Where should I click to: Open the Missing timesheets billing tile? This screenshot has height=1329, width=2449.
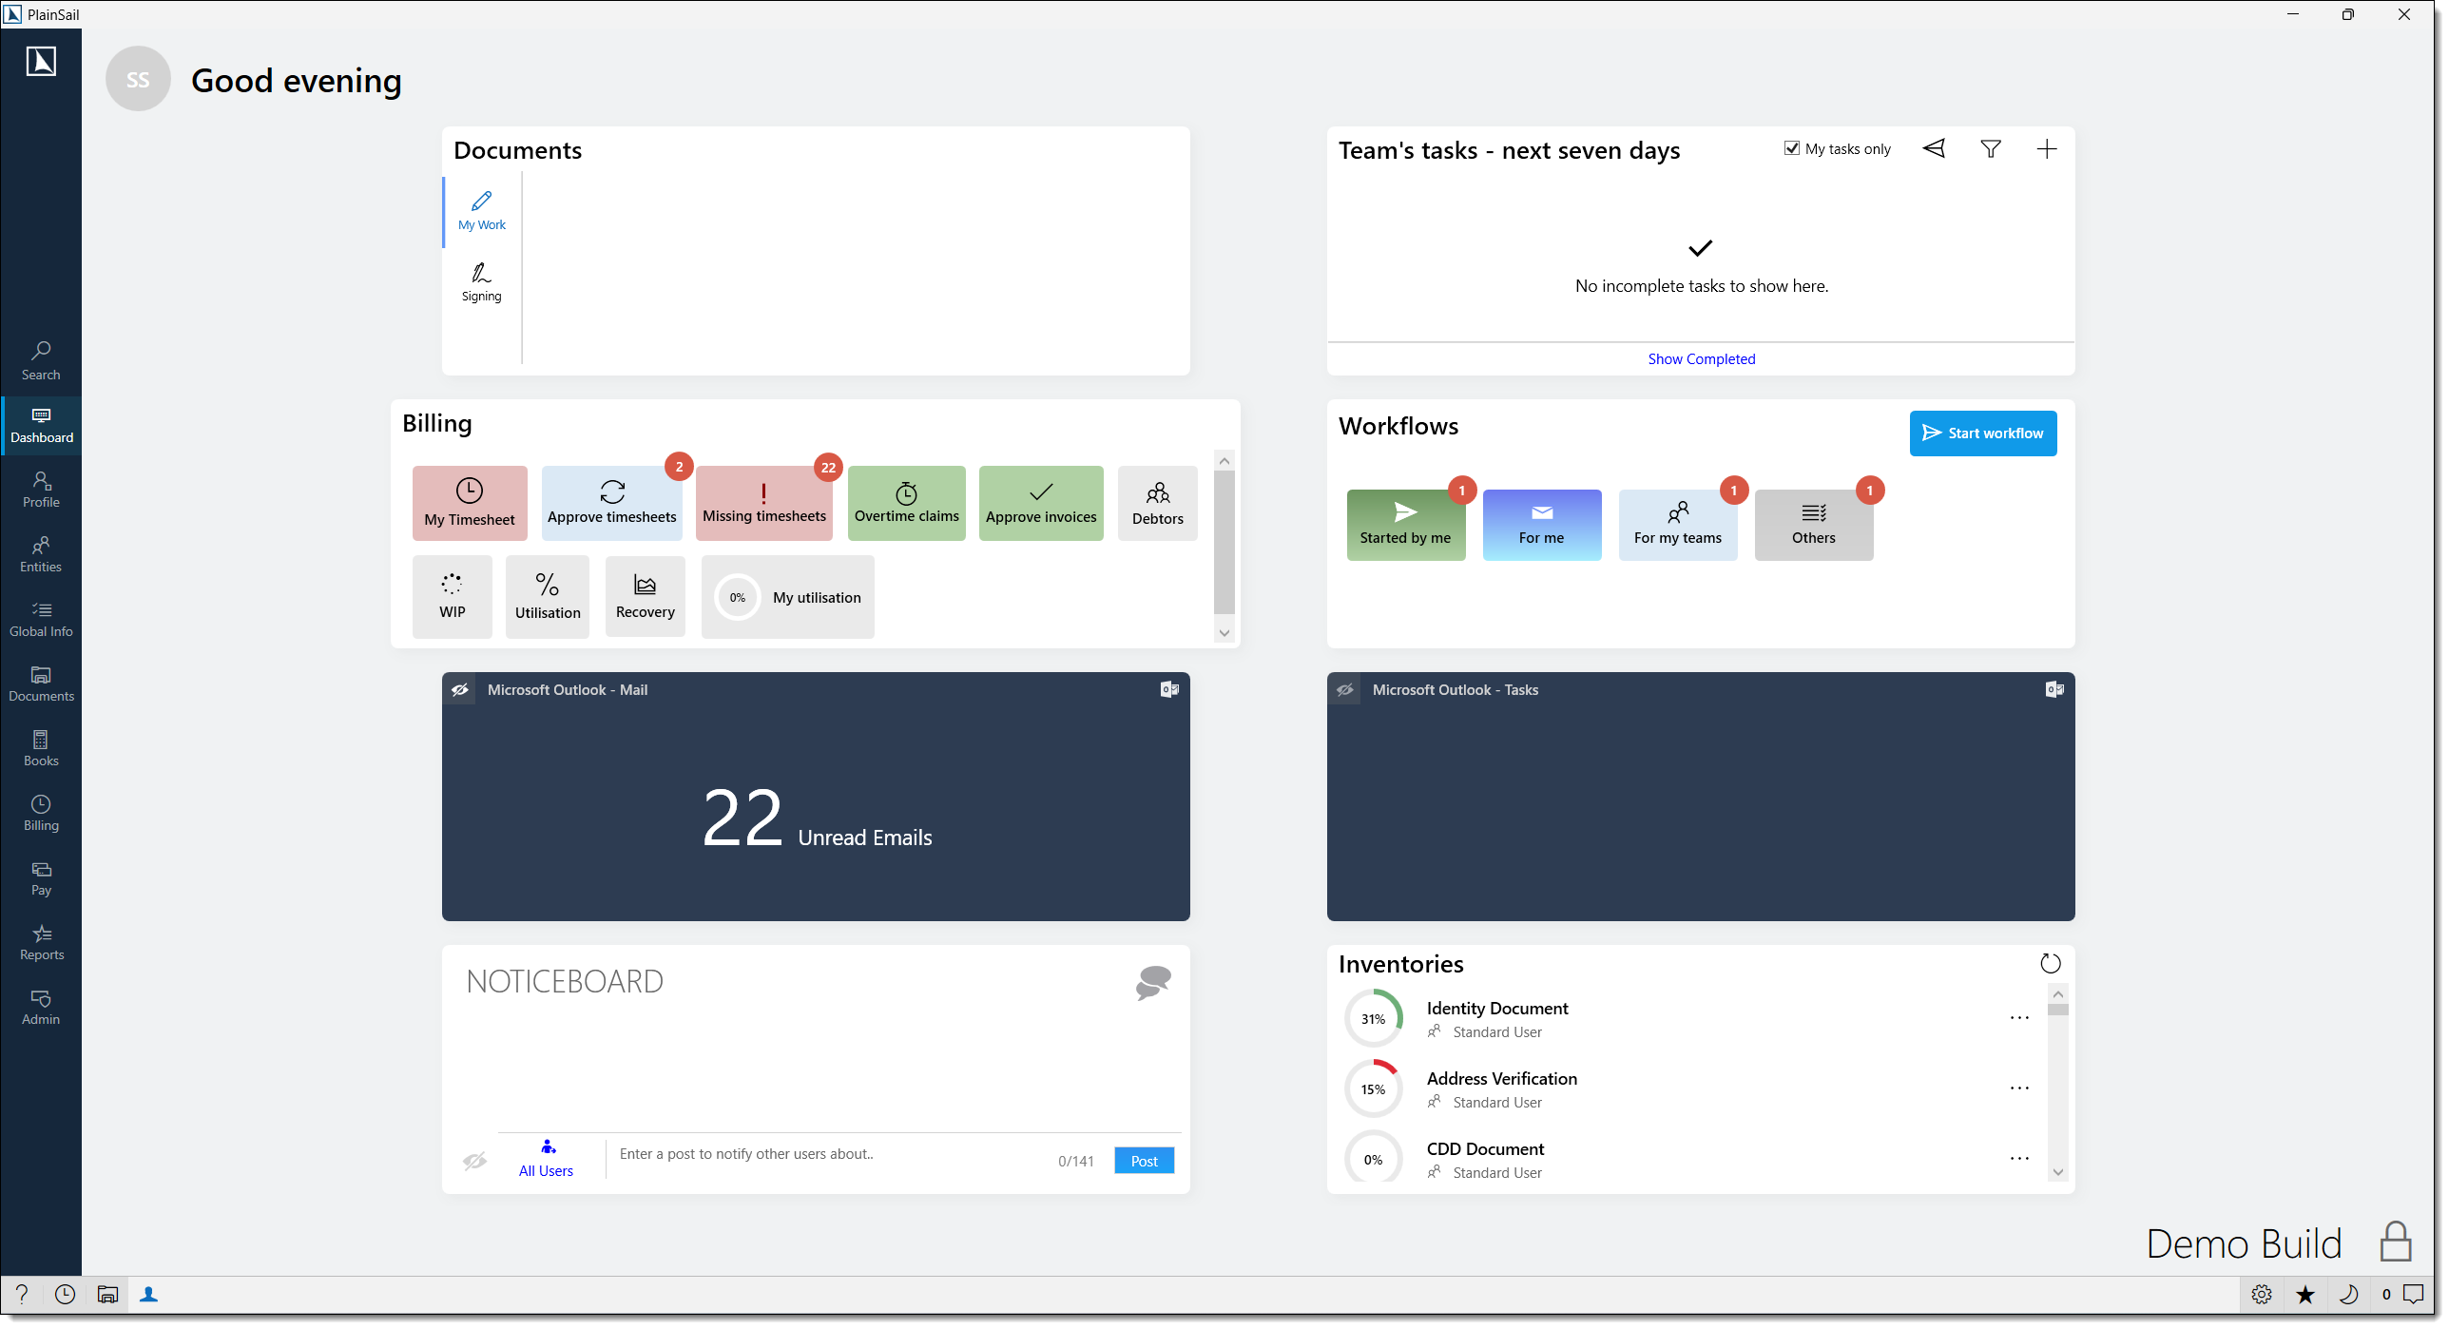(763, 503)
